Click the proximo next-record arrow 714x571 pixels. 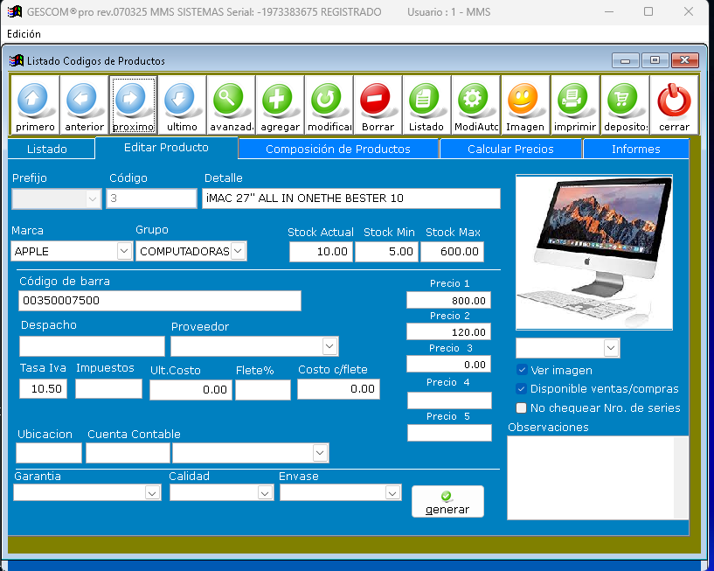coord(134,105)
